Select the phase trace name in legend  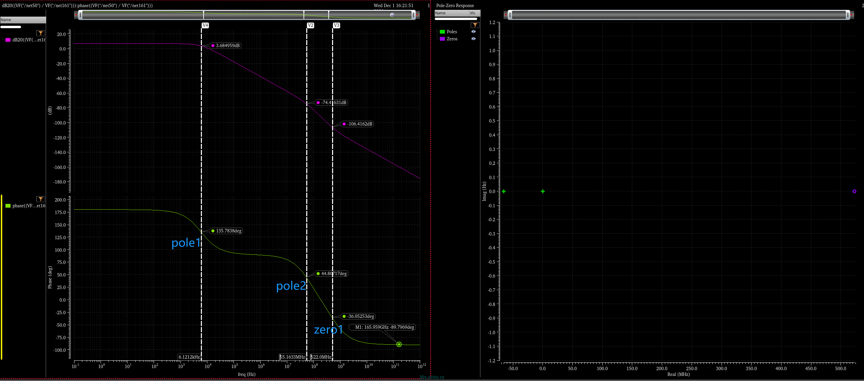coord(29,206)
